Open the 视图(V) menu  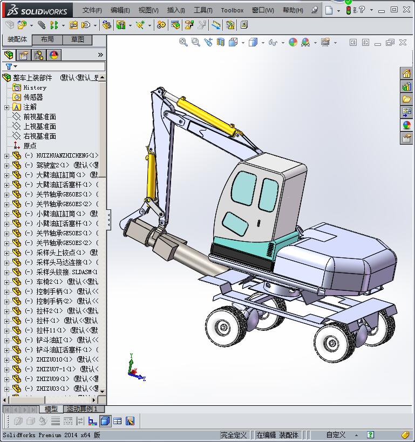(x=148, y=10)
